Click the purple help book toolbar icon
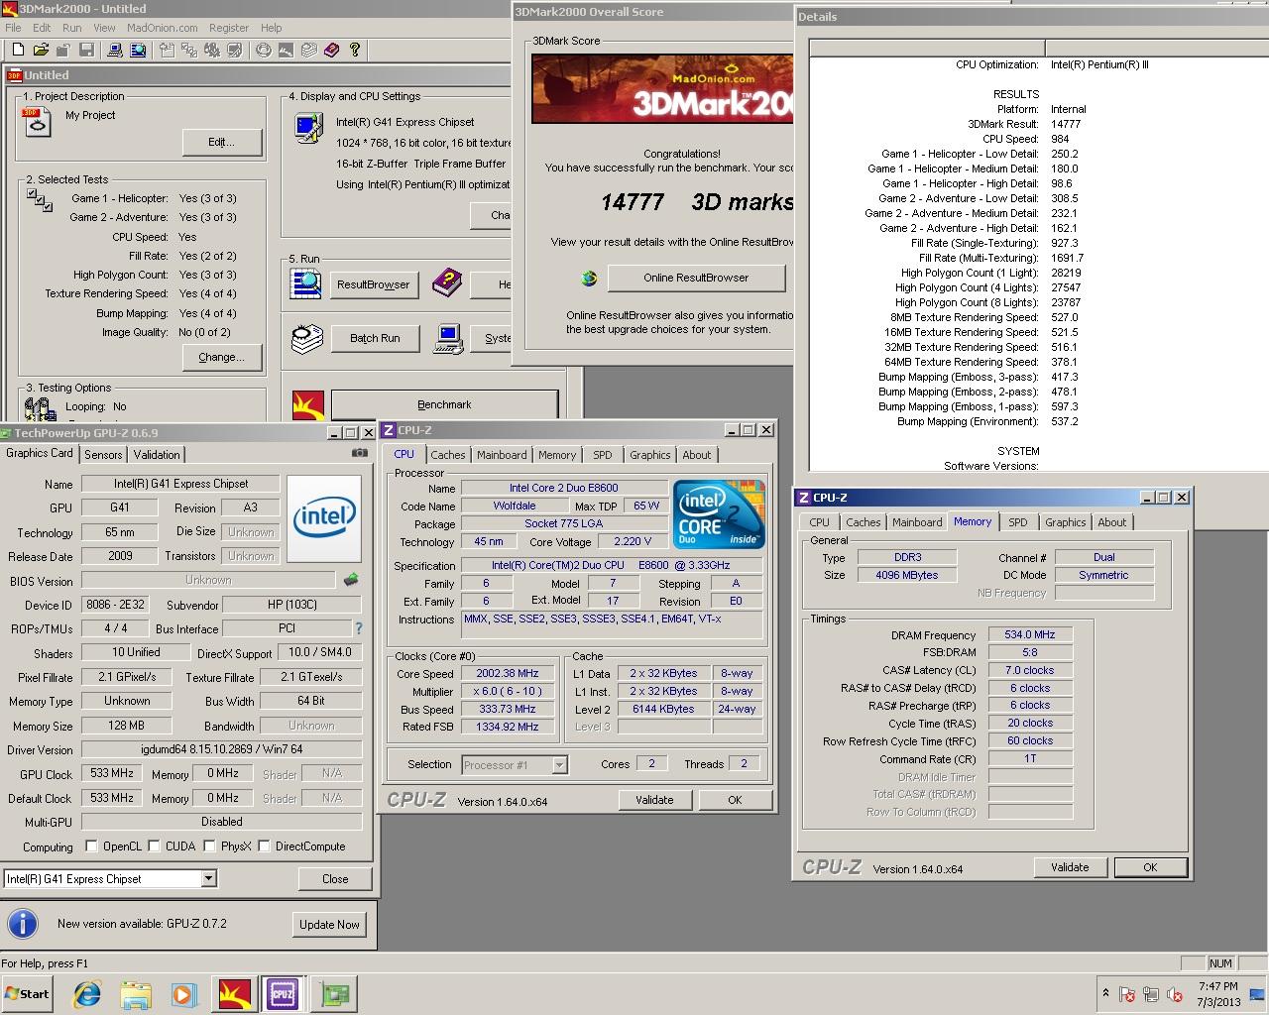The height and width of the screenshot is (1015, 1269). click(331, 50)
